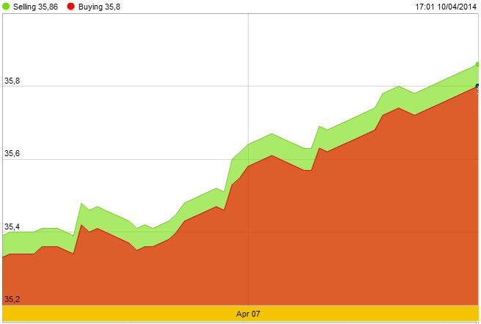The width and height of the screenshot is (481, 324).
Task: Click the green Selling band at Apr 07 gridline
Action: pyautogui.click(x=249, y=155)
